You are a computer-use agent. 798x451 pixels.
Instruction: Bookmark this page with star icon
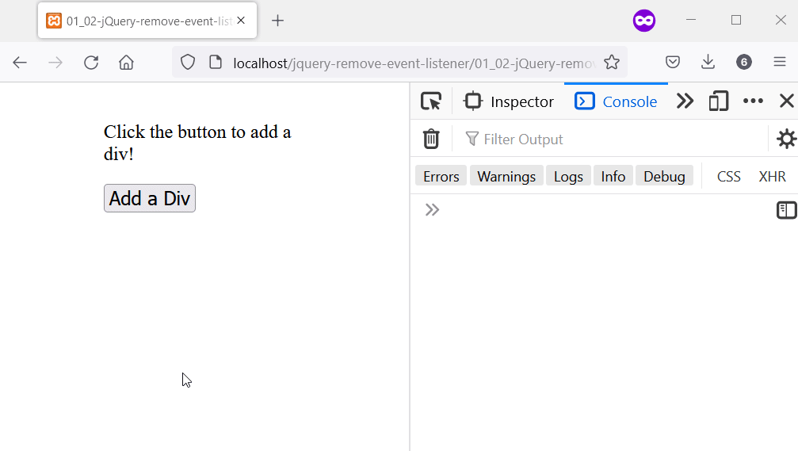coord(612,63)
